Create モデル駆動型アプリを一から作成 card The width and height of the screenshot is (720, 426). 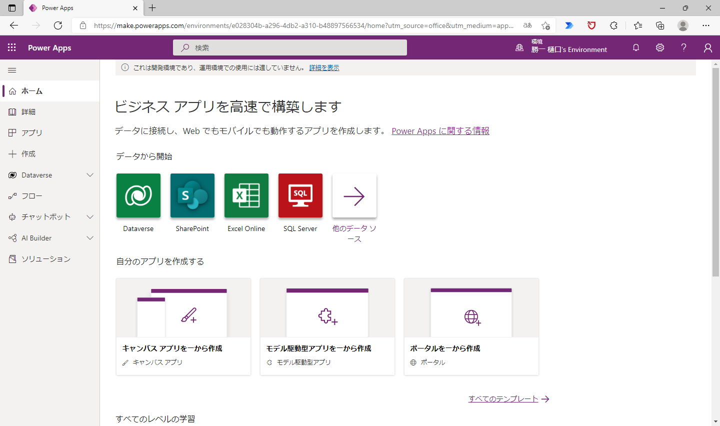click(x=327, y=326)
